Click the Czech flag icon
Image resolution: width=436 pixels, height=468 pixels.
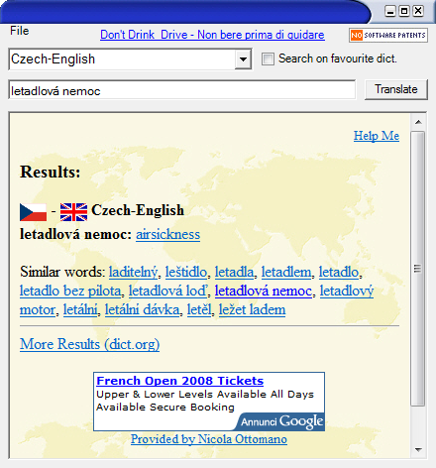pyautogui.click(x=33, y=212)
